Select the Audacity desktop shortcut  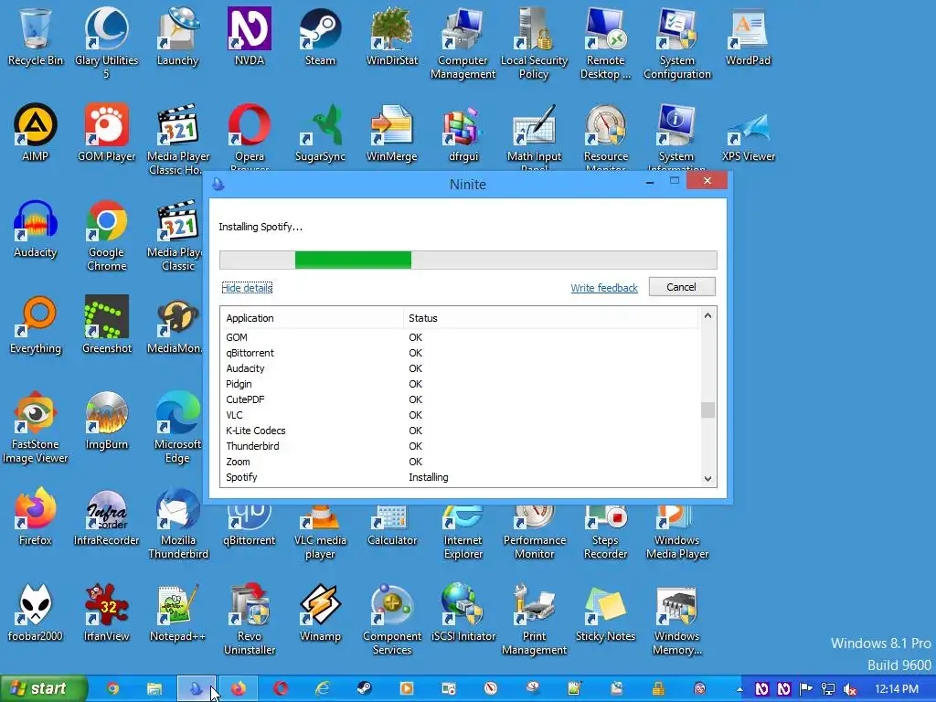pyautogui.click(x=36, y=228)
